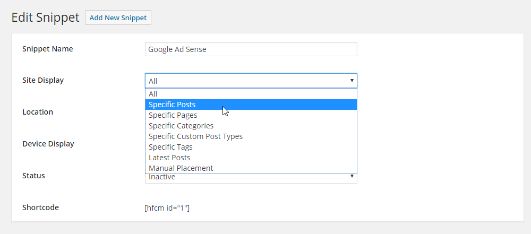The height and width of the screenshot is (234, 531).
Task: Click the Device Display label
Action: (x=48, y=144)
